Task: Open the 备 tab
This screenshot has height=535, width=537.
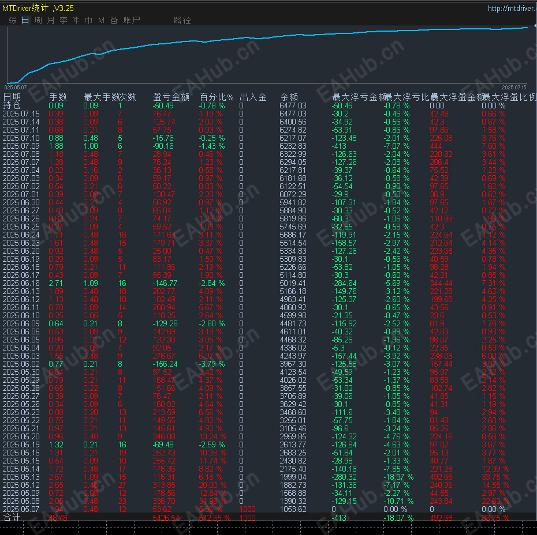Action: pyautogui.click(x=114, y=20)
